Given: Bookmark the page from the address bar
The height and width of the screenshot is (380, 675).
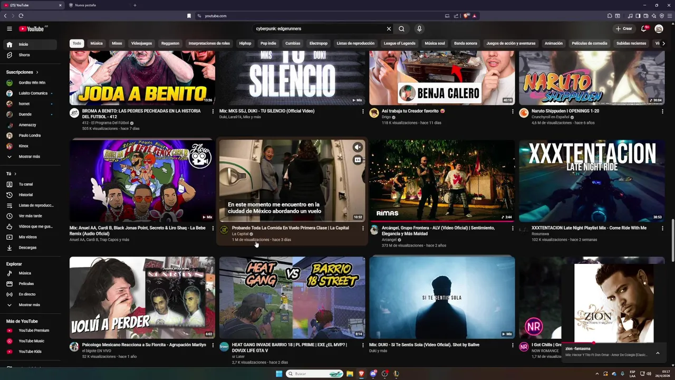Looking at the screenshot, I should (x=189, y=16).
